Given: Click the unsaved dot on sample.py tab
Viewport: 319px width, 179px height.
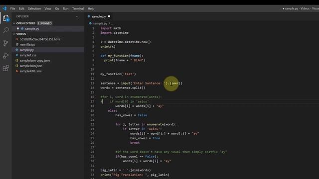Looking at the screenshot, I should point(109,16).
